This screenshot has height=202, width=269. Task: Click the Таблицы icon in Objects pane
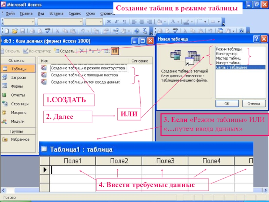[x=5, y=69]
